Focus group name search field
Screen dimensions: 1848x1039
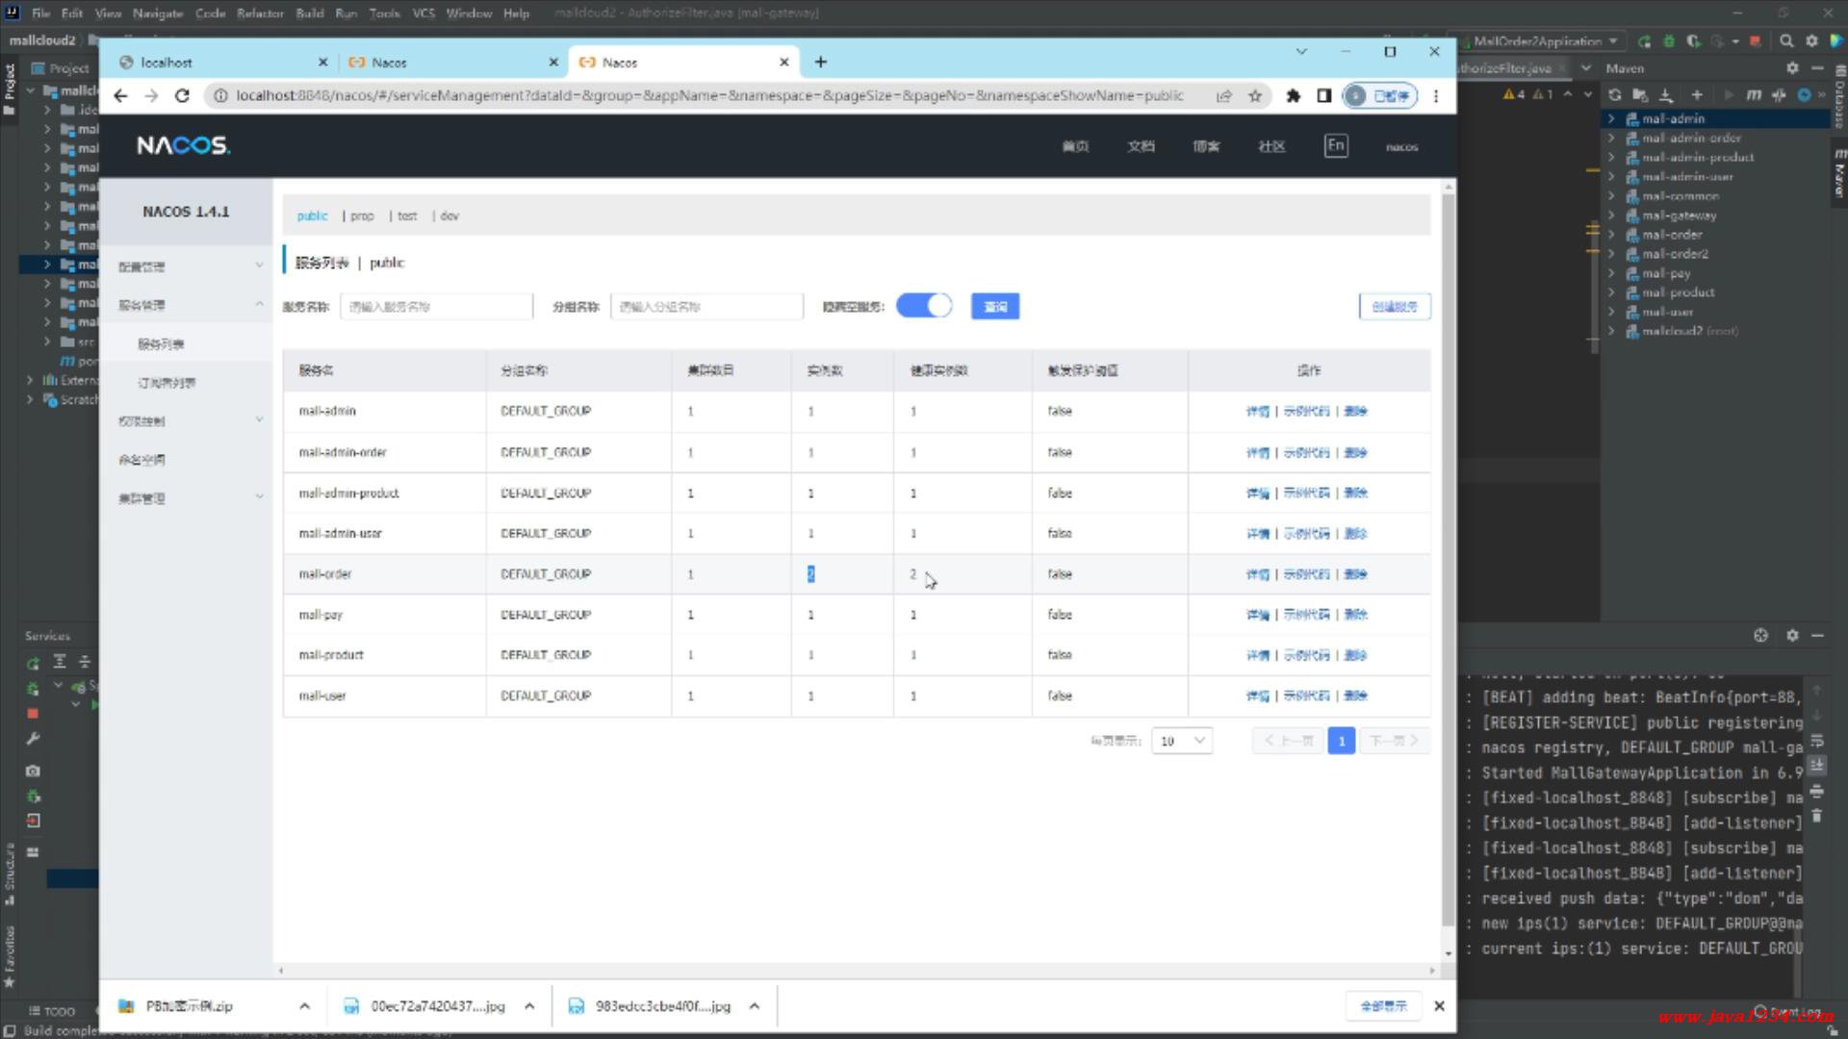[706, 306]
